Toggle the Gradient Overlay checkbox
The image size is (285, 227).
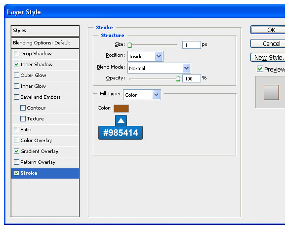tap(16, 151)
